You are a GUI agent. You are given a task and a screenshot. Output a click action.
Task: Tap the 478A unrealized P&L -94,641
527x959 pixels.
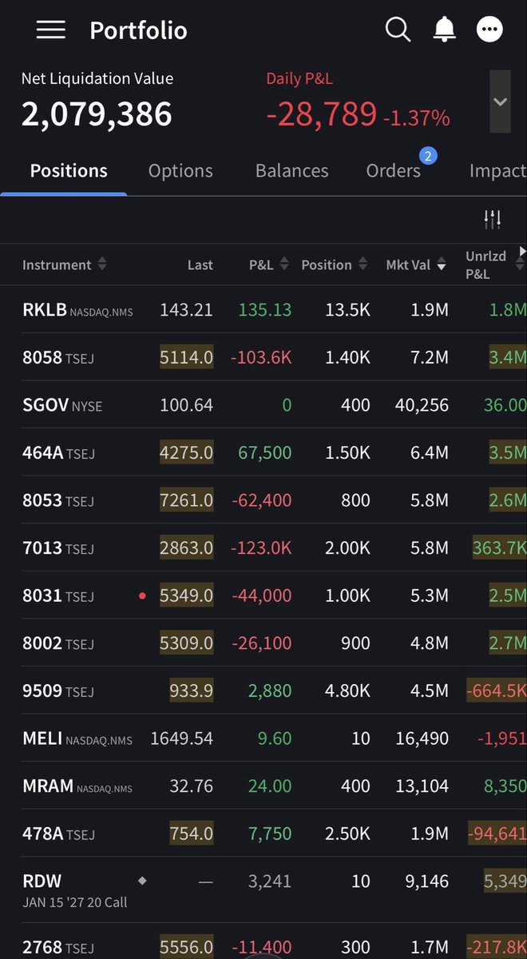tap(497, 834)
